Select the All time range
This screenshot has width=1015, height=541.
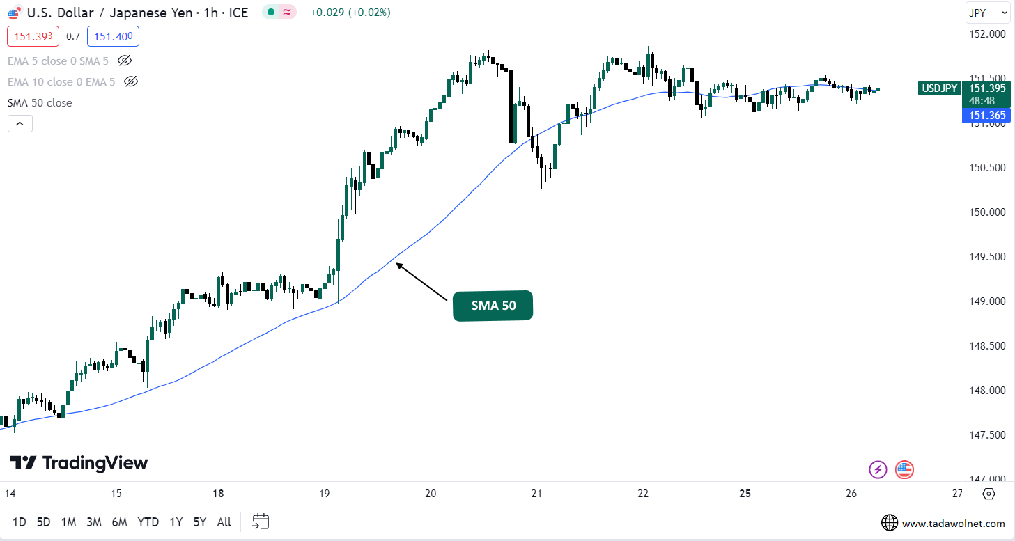(224, 522)
